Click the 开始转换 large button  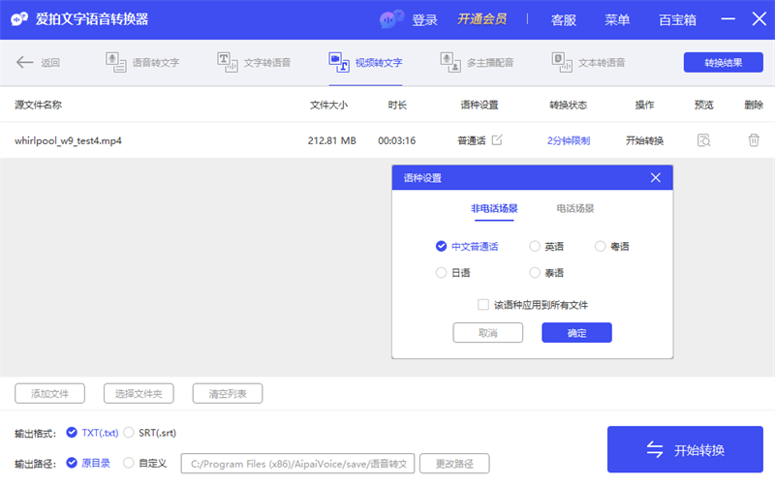[685, 450]
